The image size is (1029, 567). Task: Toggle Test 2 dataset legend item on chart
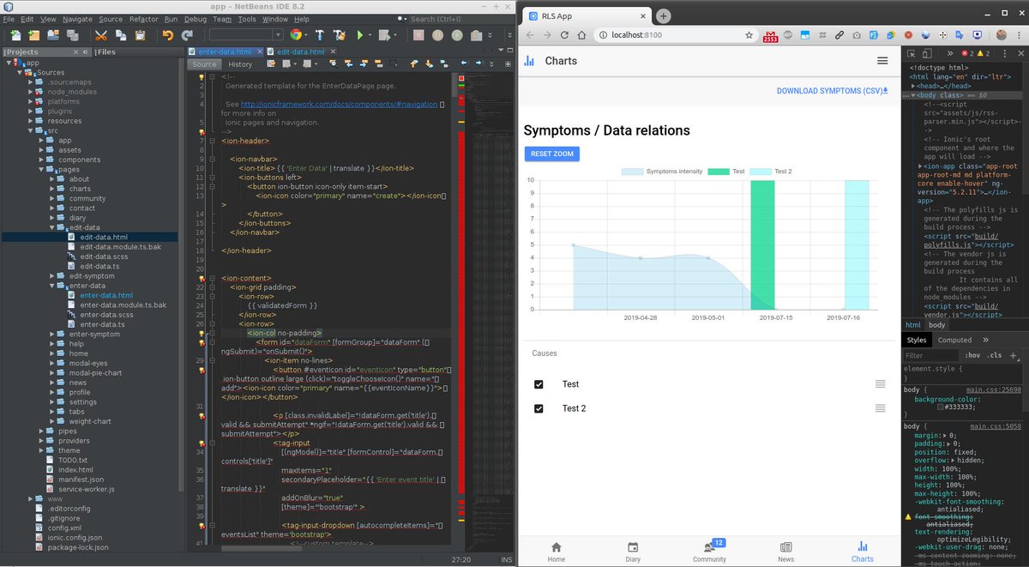pyautogui.click(x=771, y=172)
